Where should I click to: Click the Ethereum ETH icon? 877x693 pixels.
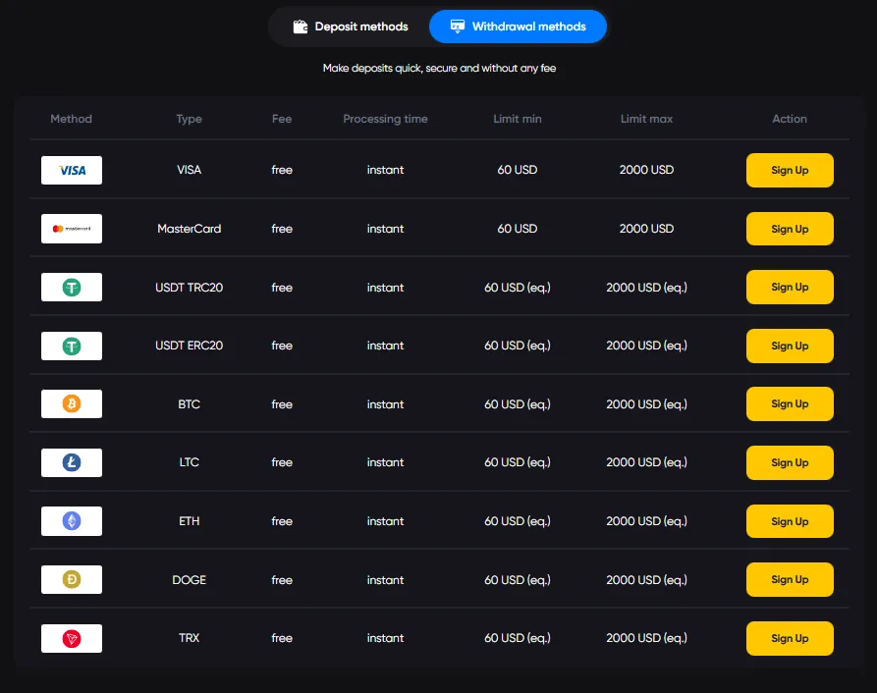tap(71, 520)
